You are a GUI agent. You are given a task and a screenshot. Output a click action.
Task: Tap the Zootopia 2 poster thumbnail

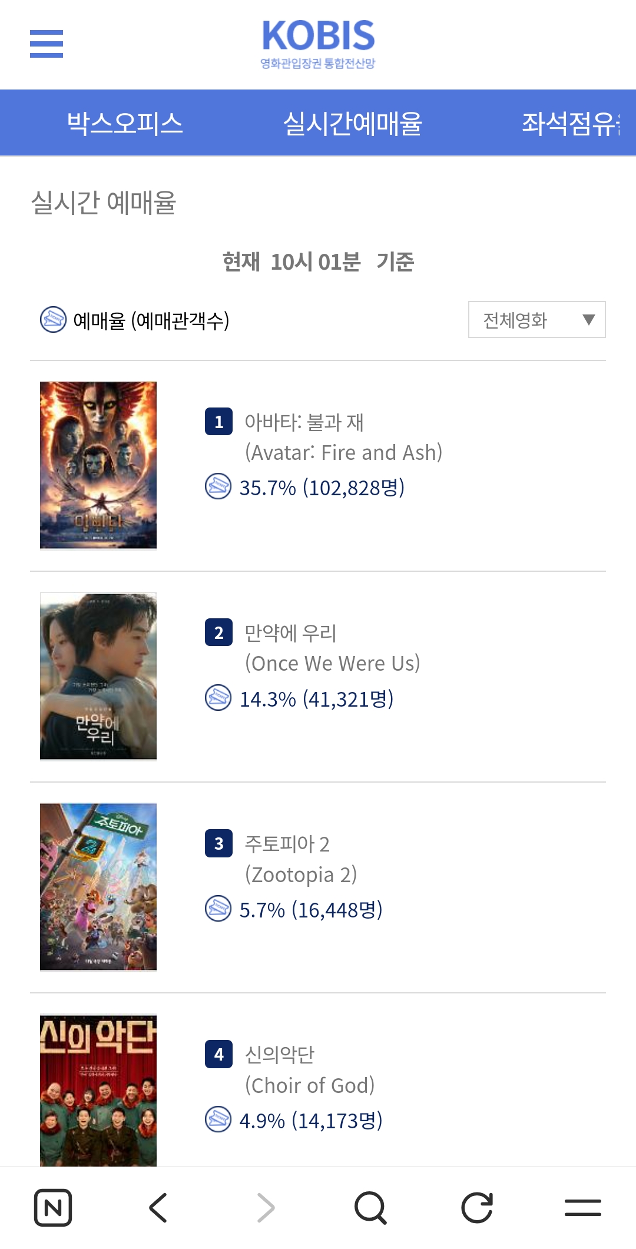[98, 887]
